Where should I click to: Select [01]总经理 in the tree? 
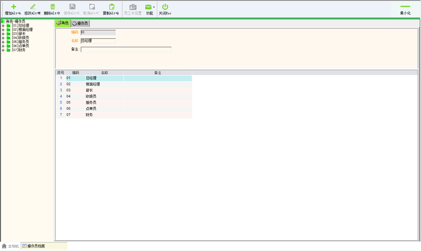click(x=20, y=26)
